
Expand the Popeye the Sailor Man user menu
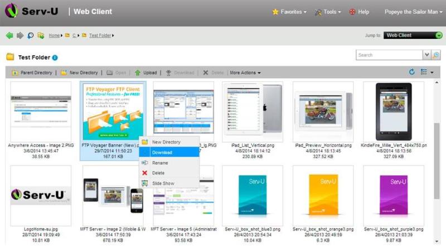[x=413, y=12]
